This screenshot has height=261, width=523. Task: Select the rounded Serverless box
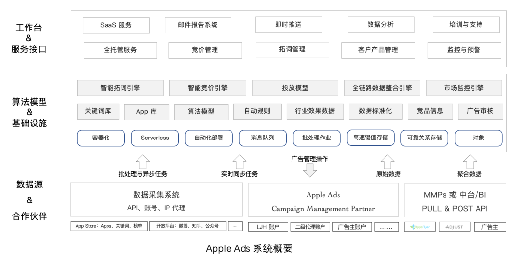[x=155, y=138]
